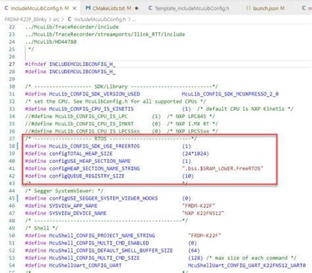Click line number 45 in the gutter
312x273 pixels.
click(12, 198)
